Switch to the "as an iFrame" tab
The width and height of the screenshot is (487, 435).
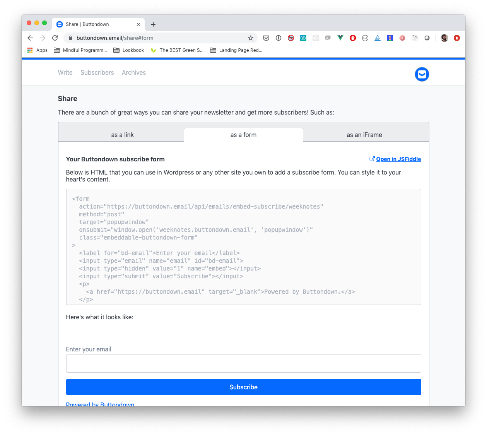click(364, 135)
